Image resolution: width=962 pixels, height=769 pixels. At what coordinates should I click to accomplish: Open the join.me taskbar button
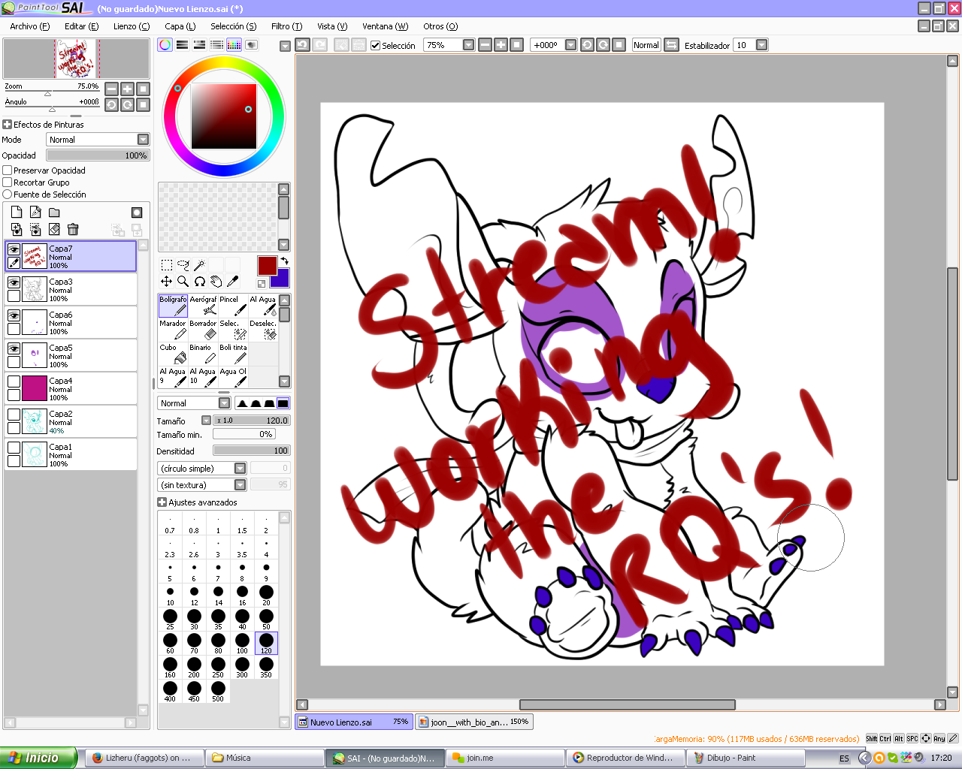505,758
